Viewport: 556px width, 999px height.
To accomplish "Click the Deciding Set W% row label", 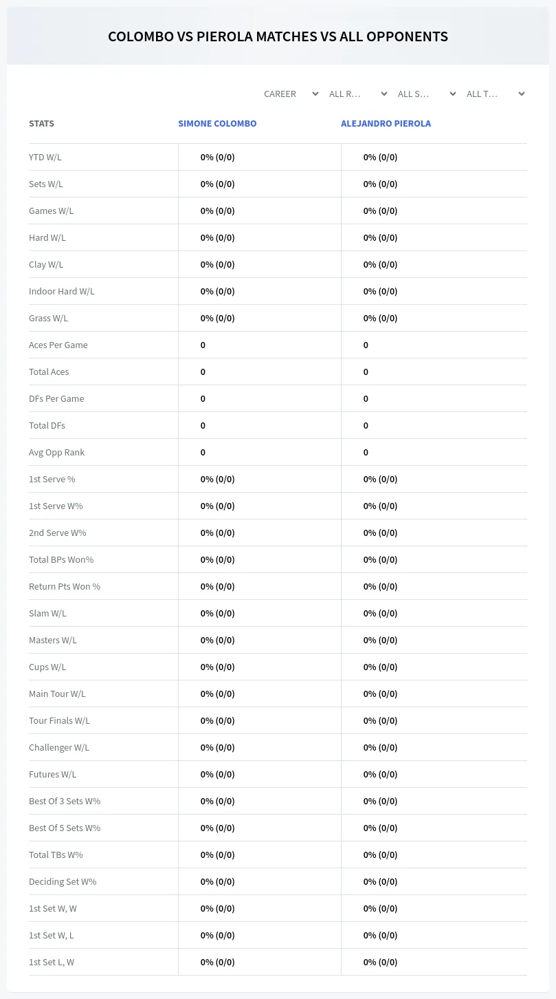I will coord(63,881).
